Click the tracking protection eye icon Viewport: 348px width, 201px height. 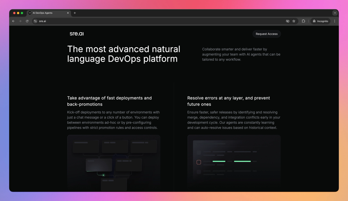288,21
